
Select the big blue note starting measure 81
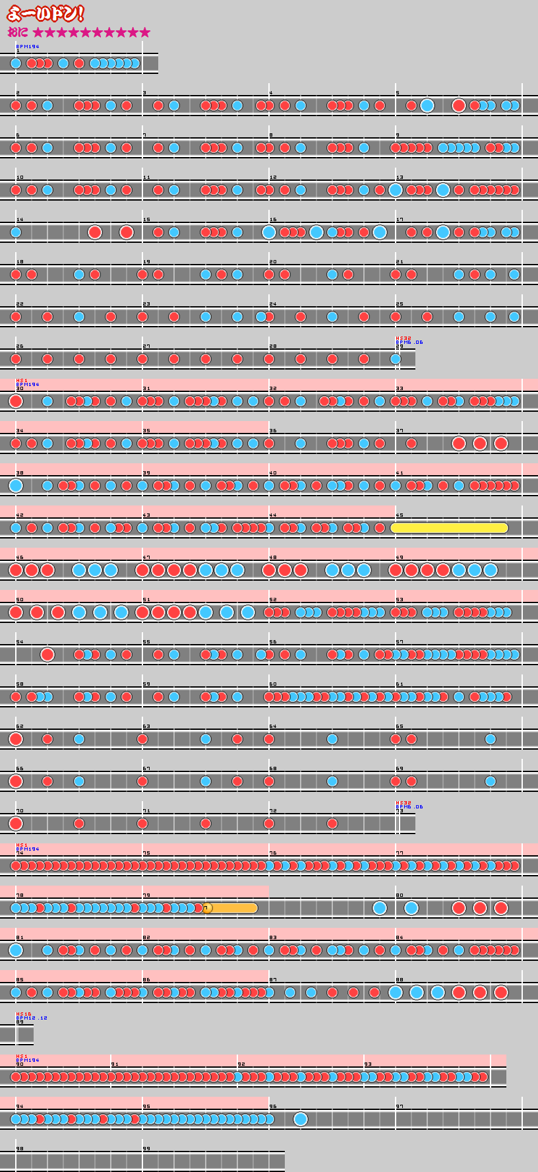[x=16, y=950]
